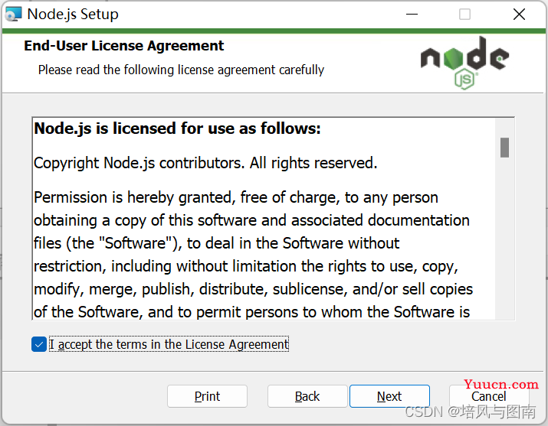Click the 'Node.js is licensed for use' heading
Screen dimensions: 548x426
pos(177,128)
